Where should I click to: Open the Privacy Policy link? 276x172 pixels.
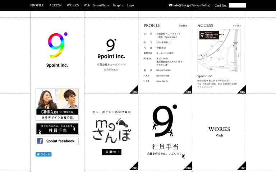point(200,5)
